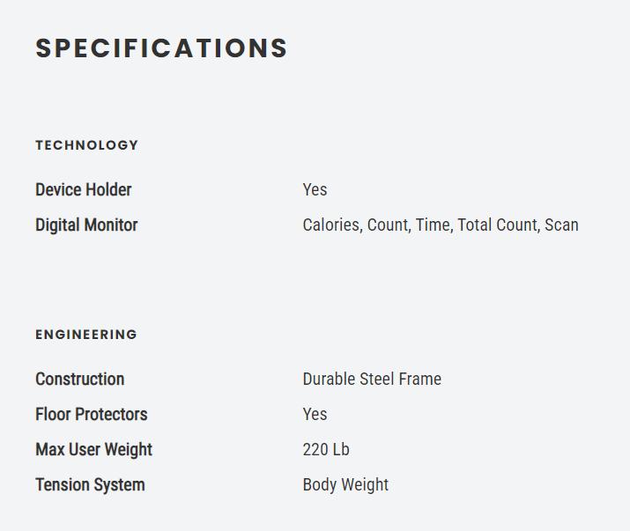Image resolution: width=630 pixels, height=531 pixels.
Task: Click the word Frame in the Construction value
Action: click(420, 379)
